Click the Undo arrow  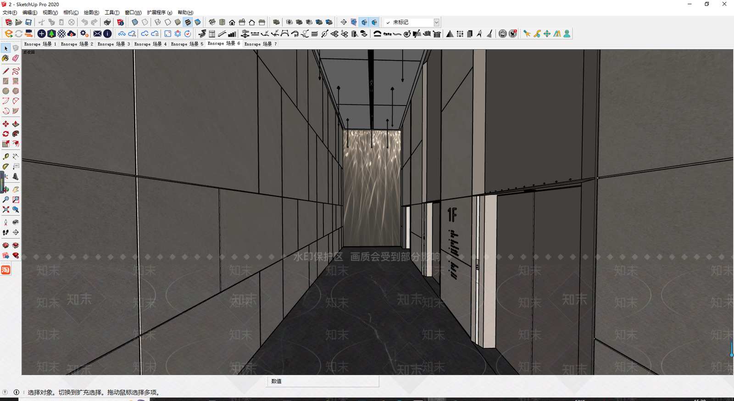click(84, 22)
